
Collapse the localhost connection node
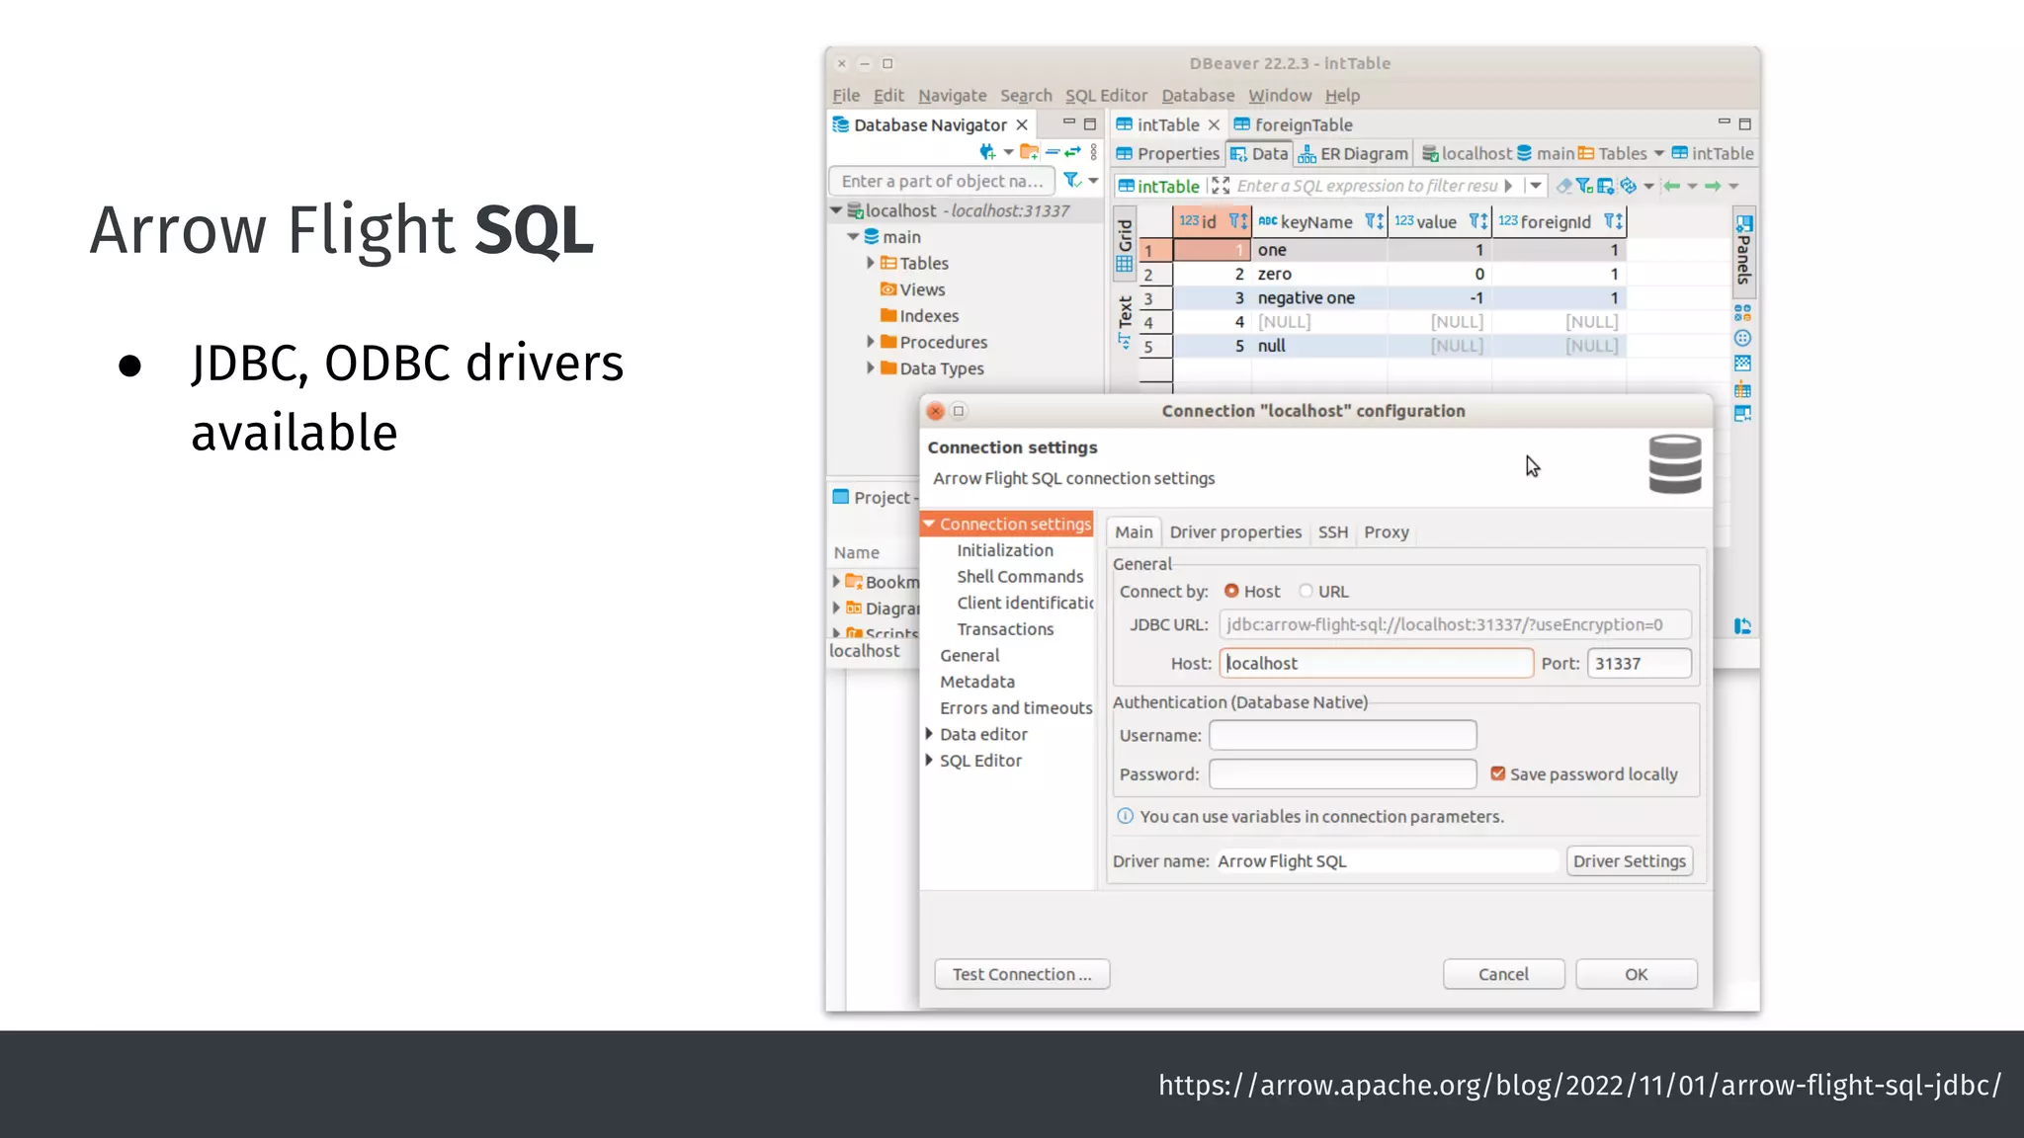[x=836, y=210]
